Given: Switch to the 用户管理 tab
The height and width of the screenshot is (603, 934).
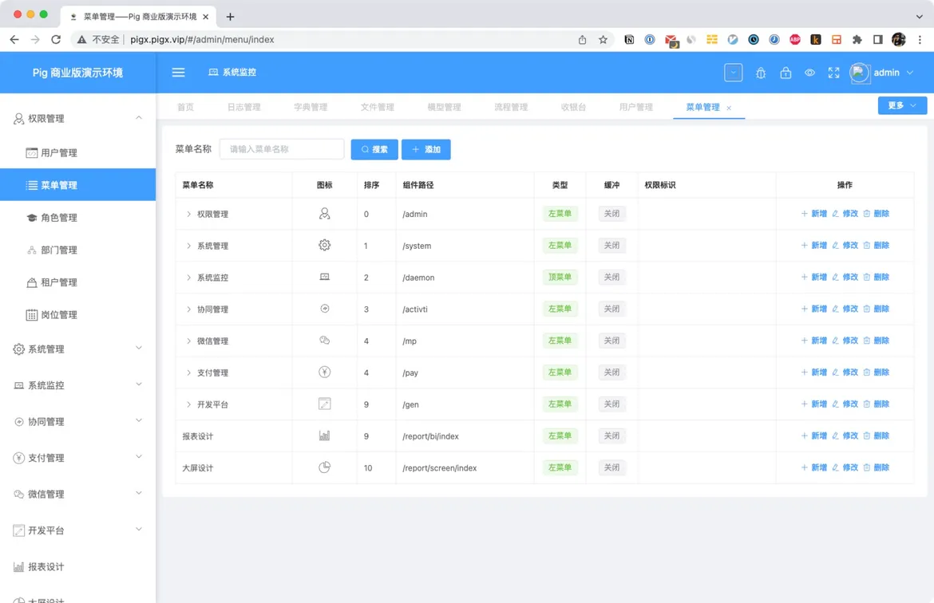Looking at the screenshot, I should [635, 107].
